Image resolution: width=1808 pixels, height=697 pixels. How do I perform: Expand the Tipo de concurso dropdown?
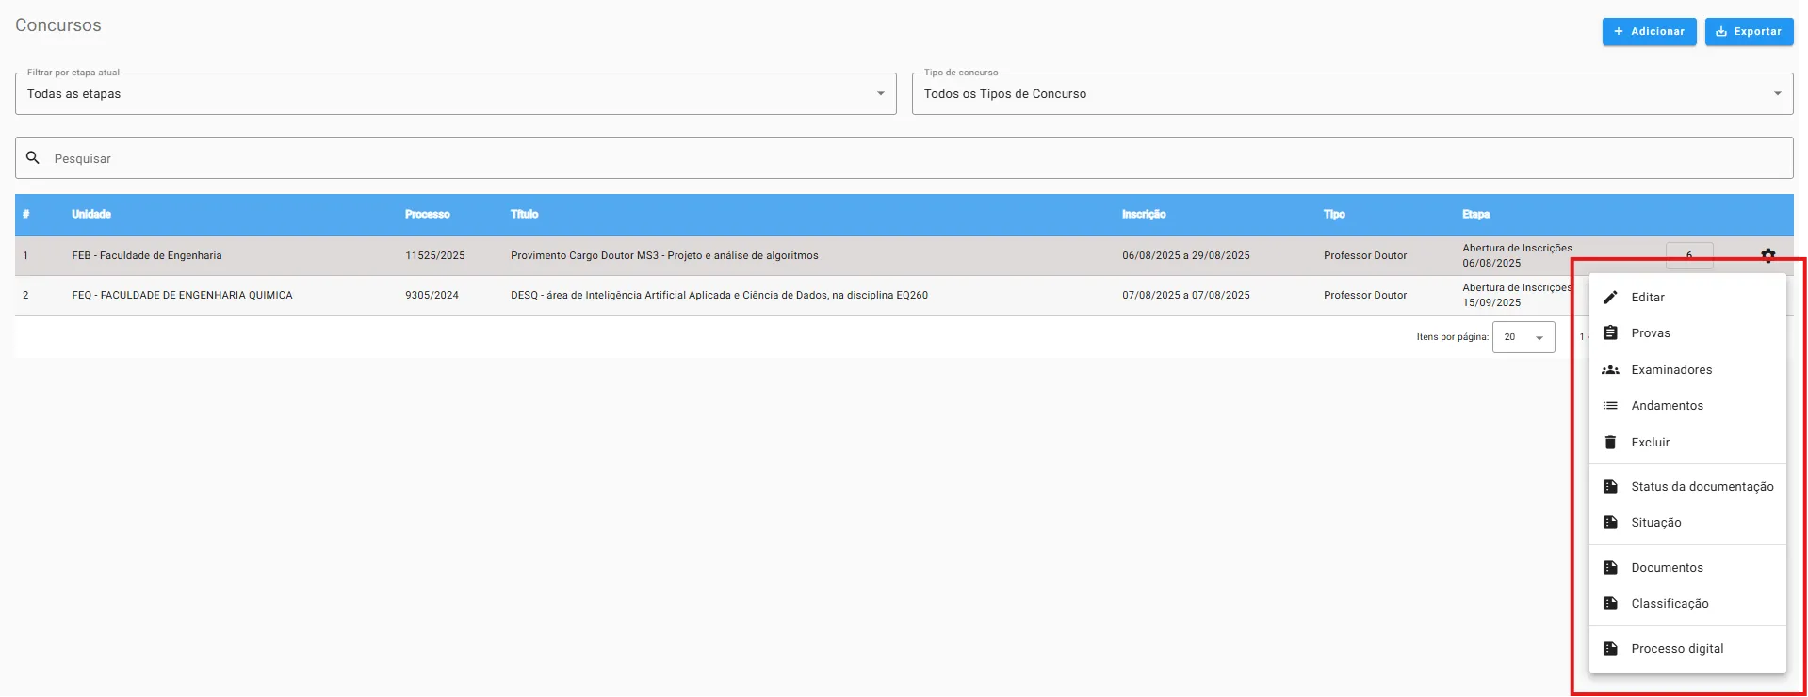pyautogui.click(x=1351, y=94)
